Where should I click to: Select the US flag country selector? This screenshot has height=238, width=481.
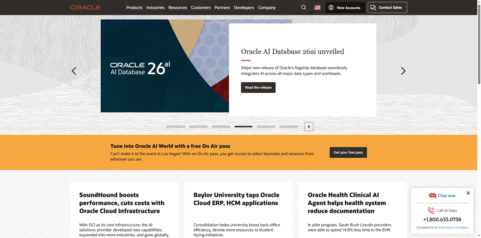[x=317, y=7]
